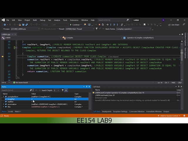Open the x86 platform dropdown
This screenshot has height=141, width=188.
point(60,25)
